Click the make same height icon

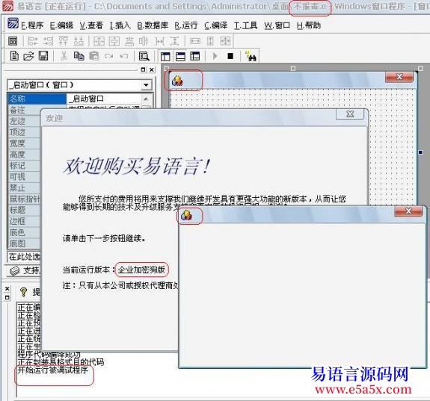210,41
